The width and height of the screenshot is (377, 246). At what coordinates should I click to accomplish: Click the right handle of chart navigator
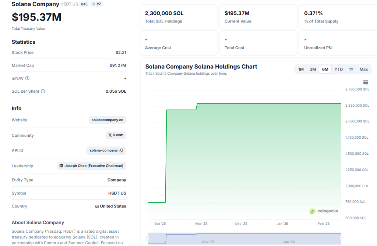click(x=341, y=239)
